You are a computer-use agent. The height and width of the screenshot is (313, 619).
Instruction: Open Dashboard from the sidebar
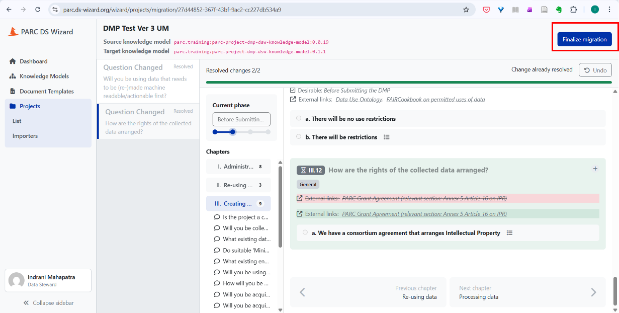point(33,61)
